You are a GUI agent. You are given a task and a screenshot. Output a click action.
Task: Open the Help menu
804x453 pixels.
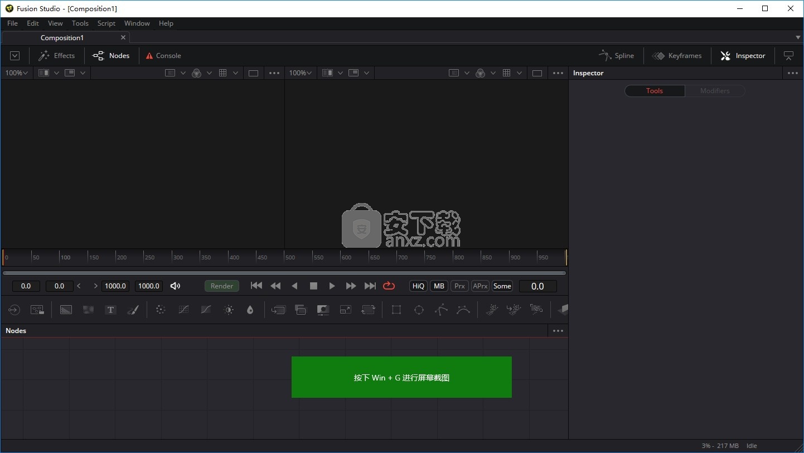point(166,23)
